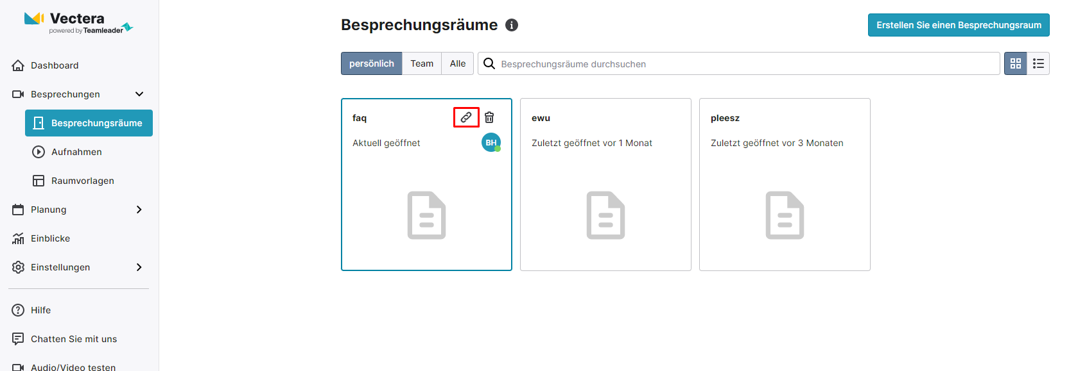Collapse the Besprechungen menu section
The height and width of the screenshot is (371, 1078).
(x=139, y=94)
